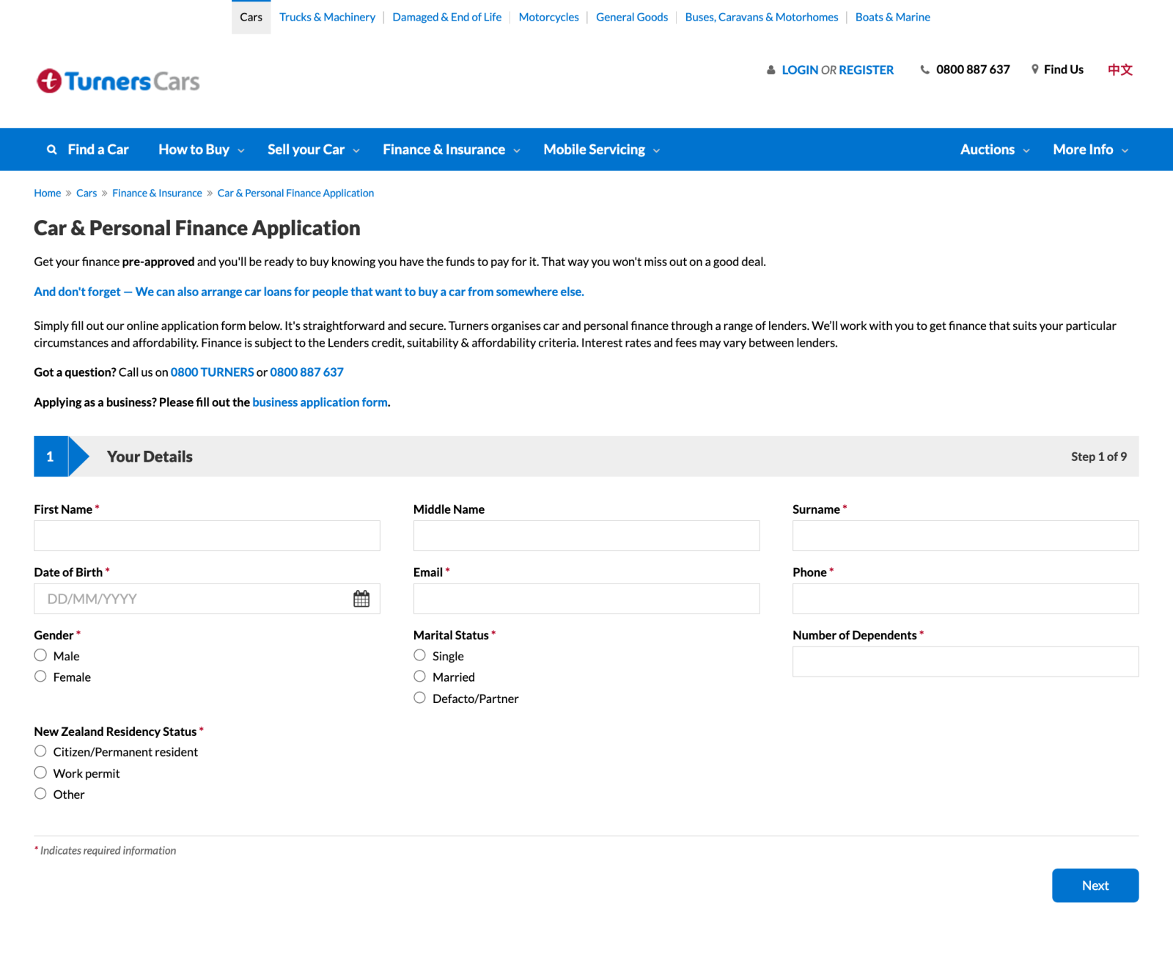Image resolution: width=1173 pixels, height=958 pixels.
Task: Focus the Number of Dependents field
Action: 966,662
